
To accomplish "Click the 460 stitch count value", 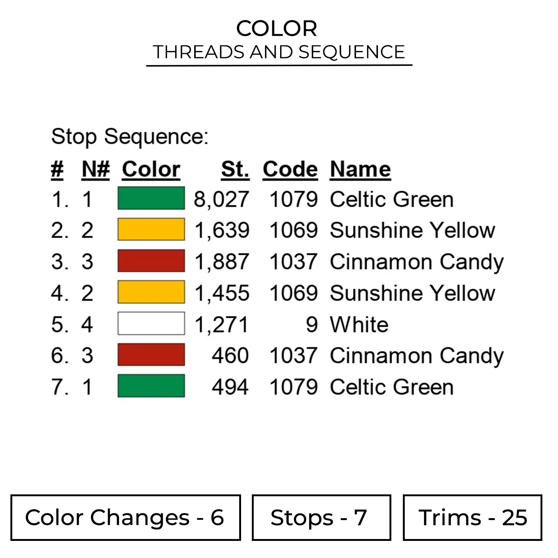I will (x=230, y=356).
